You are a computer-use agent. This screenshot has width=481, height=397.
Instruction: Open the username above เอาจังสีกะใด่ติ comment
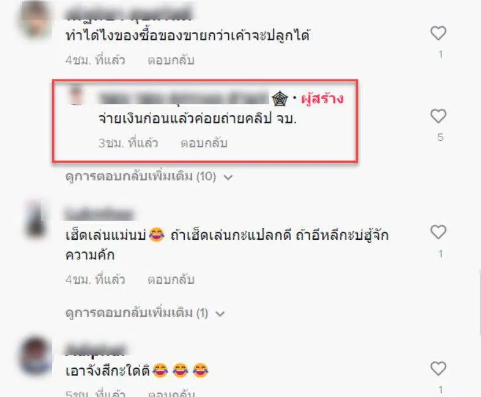click(95, 351)
